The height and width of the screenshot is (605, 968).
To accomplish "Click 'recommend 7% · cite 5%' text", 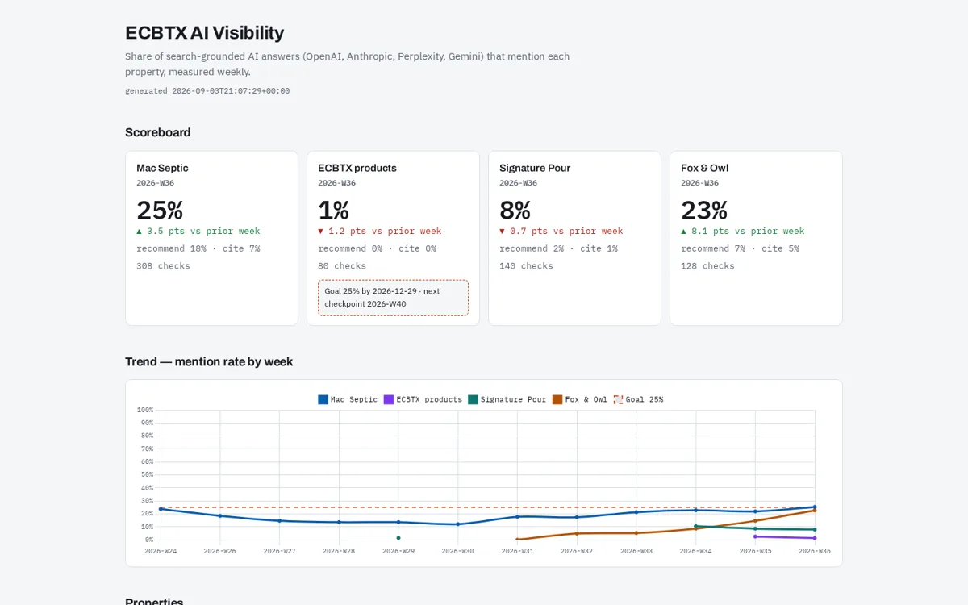I will (x=740, y=248).
